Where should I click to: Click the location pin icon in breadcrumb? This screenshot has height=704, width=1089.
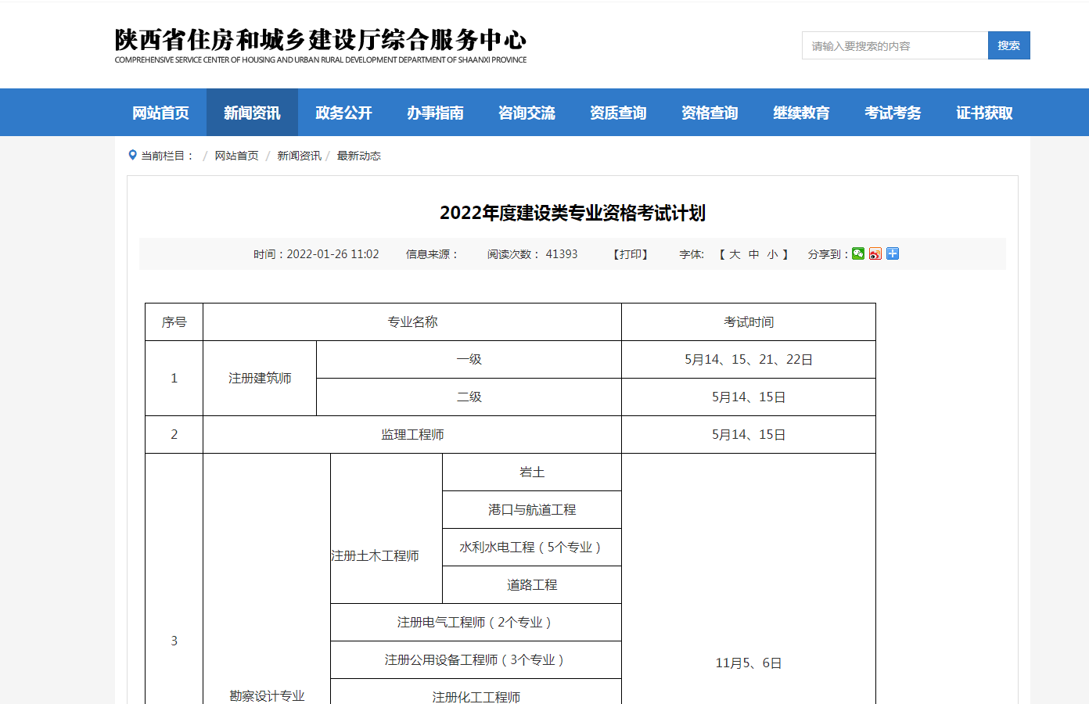click(132, 155)
